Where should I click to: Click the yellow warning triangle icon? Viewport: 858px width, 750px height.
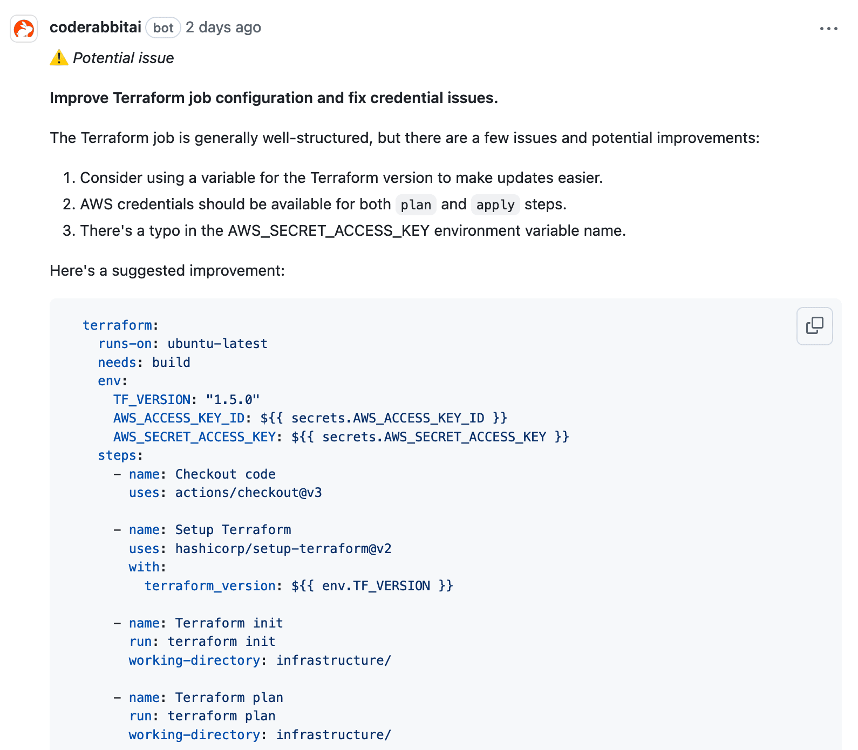click(59, 58)
